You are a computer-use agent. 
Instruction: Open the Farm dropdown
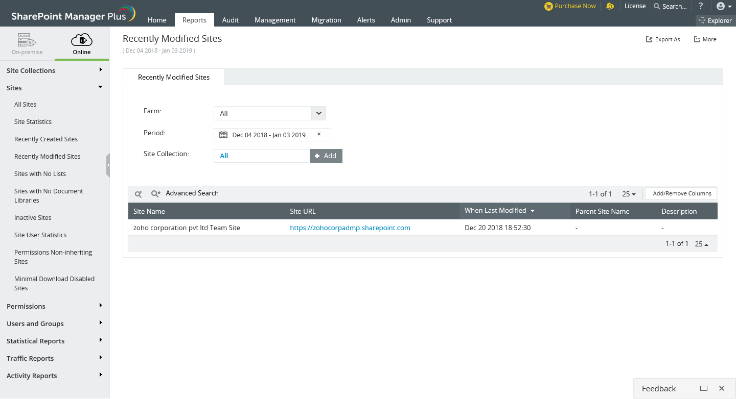(x=270, y=113)
